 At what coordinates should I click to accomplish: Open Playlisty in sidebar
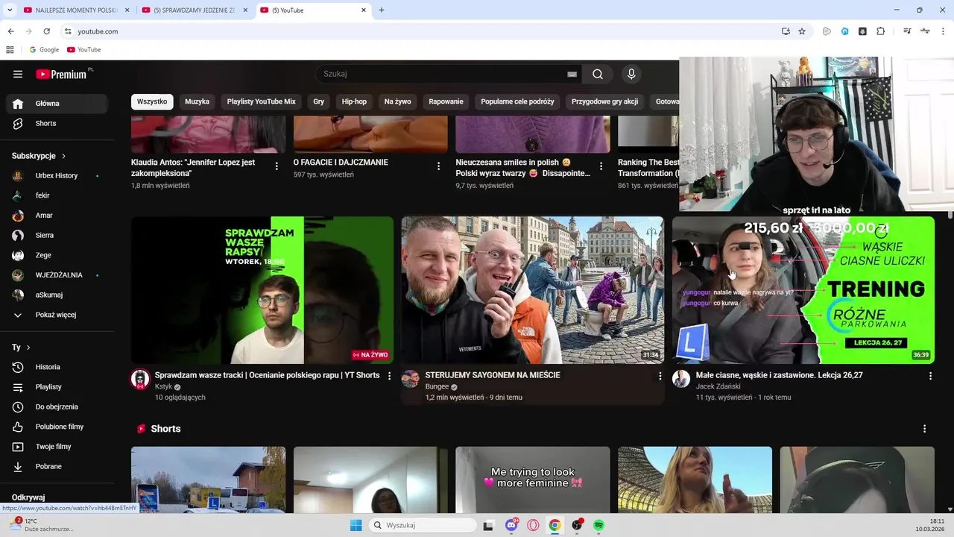pyautogui.click(x=57, y=387)
